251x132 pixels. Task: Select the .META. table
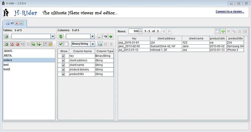(x=29, y=55)
